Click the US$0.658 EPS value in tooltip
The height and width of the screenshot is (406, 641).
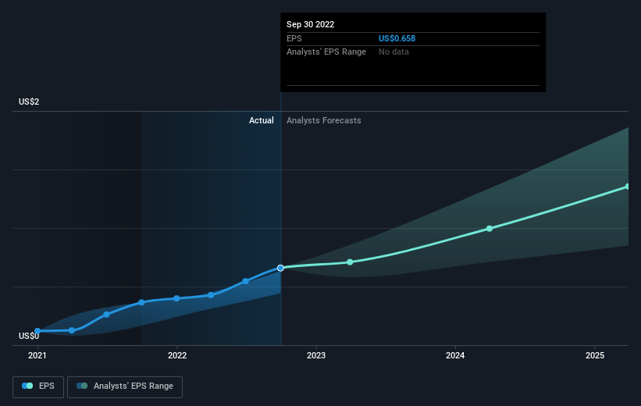click(397, 38)
